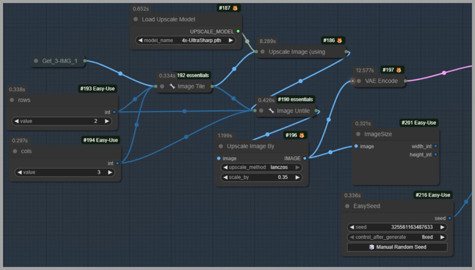475x270 pixels.
Task: Click the Get_3-IMG_1 node title
Action: (59, 61)
